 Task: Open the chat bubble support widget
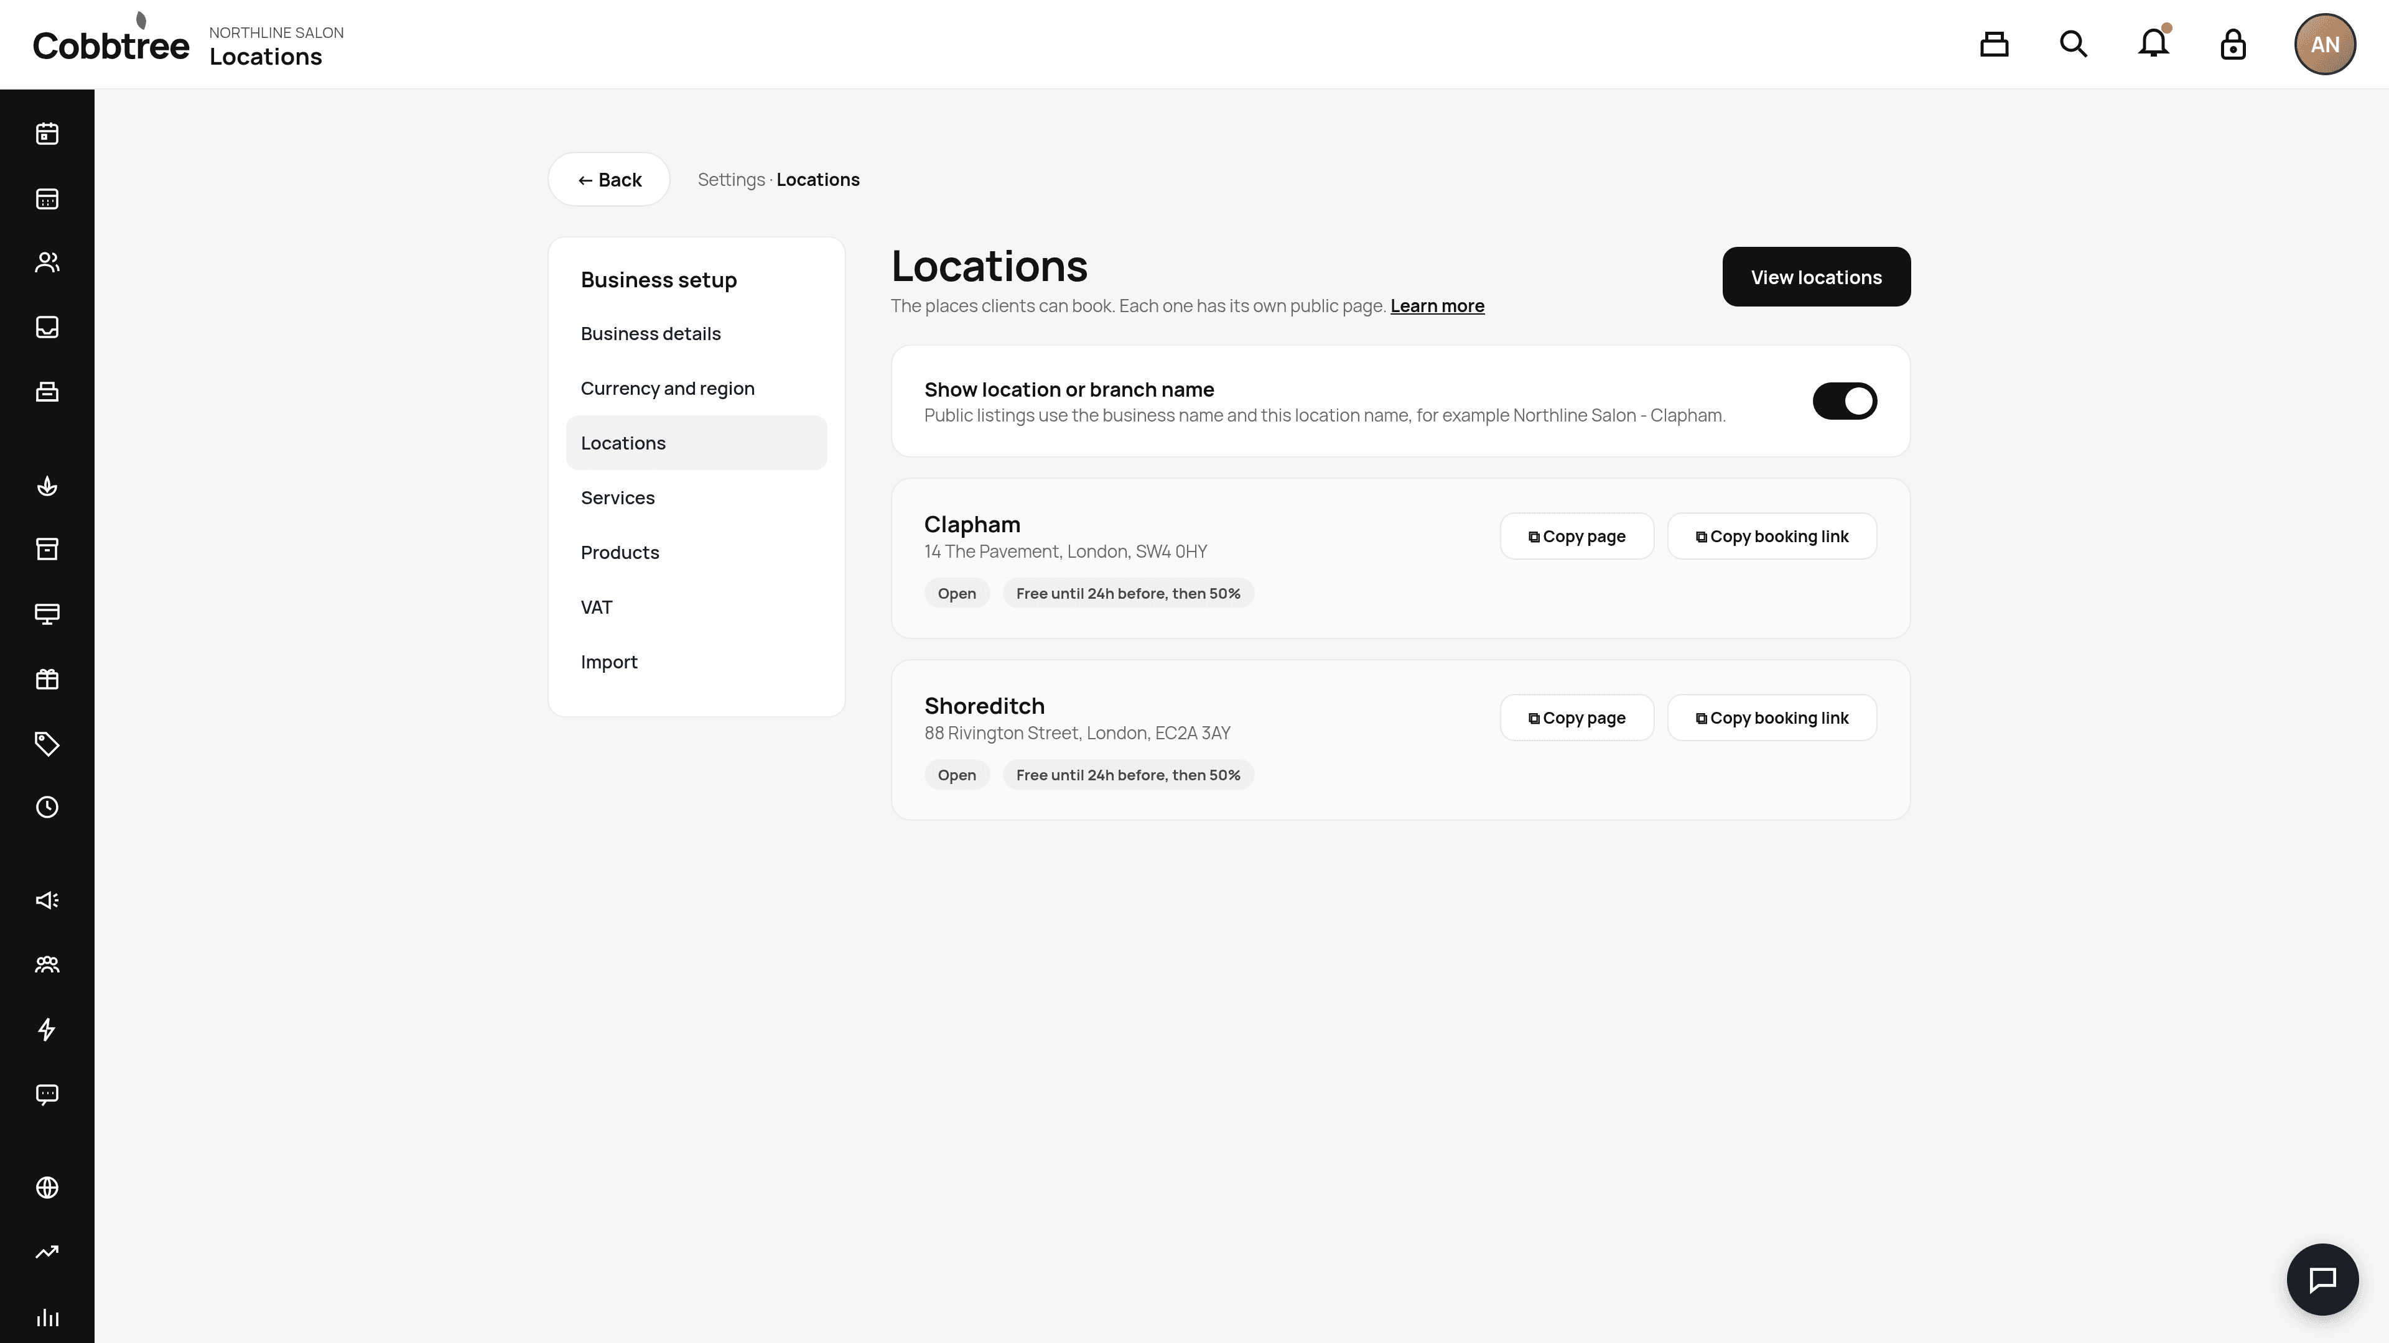pyautogui.click(x=2322, y=1279)
